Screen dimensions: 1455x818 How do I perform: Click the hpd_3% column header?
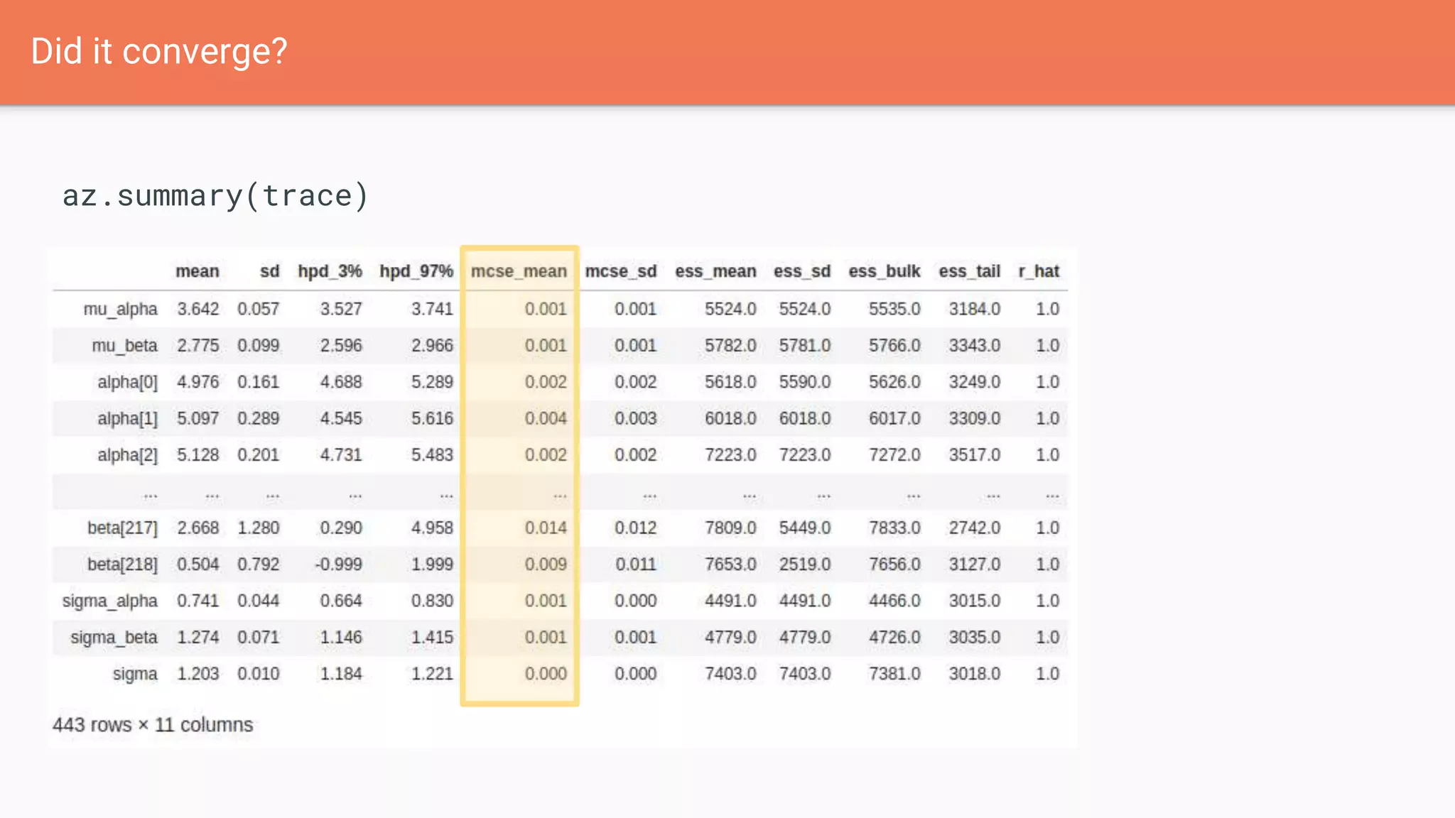tap(330, 271)
